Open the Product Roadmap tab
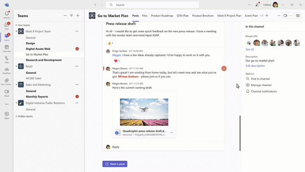 [162, 16]
